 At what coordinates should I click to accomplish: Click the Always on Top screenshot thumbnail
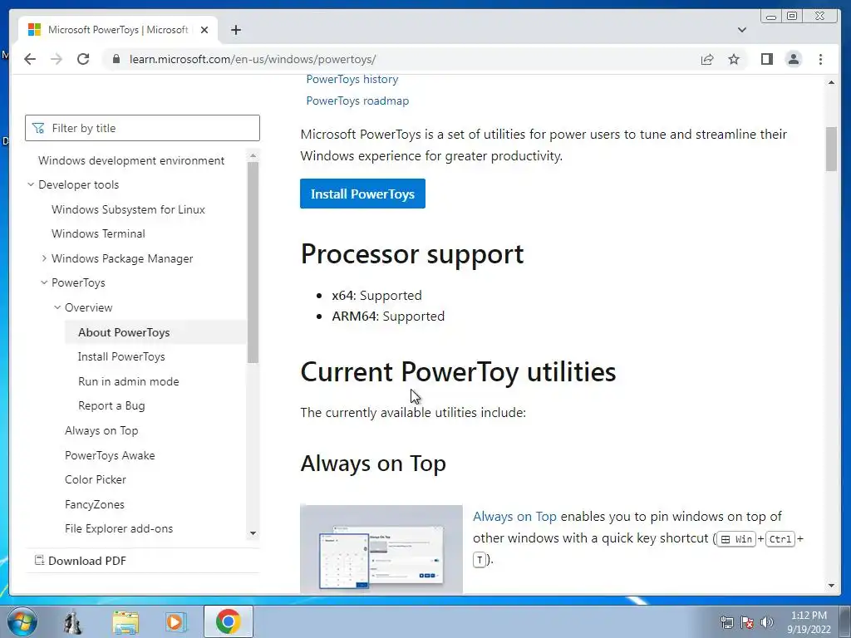coord(381,549)
